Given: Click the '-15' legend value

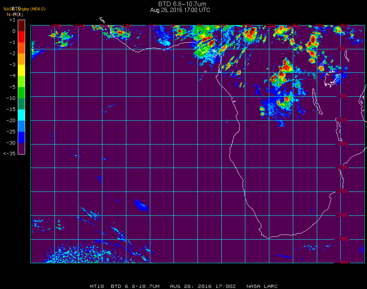Looking at the screenshot, I should tap(11, 109).
